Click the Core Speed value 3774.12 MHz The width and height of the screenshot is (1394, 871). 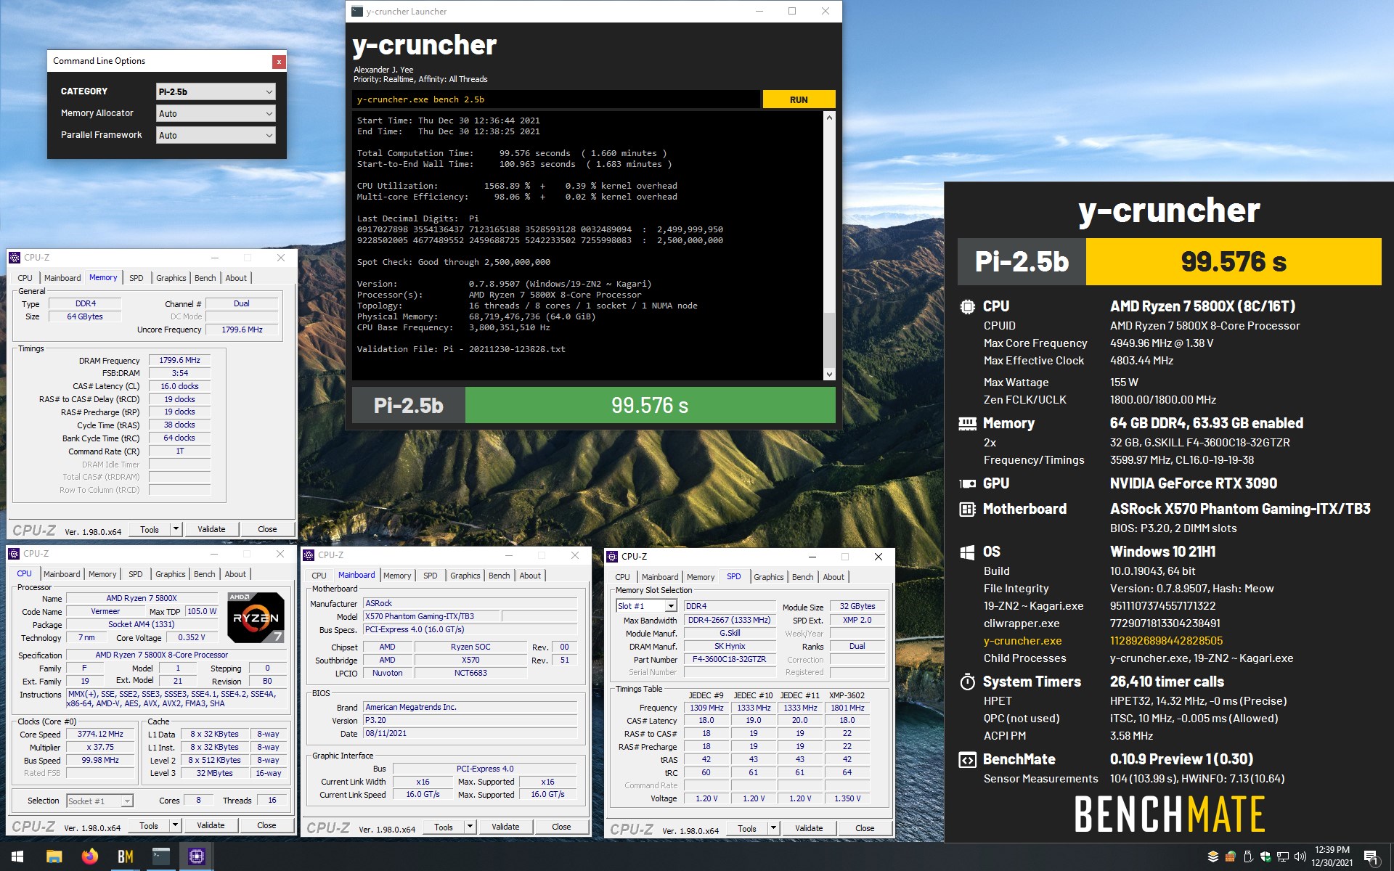click(100, 734)
